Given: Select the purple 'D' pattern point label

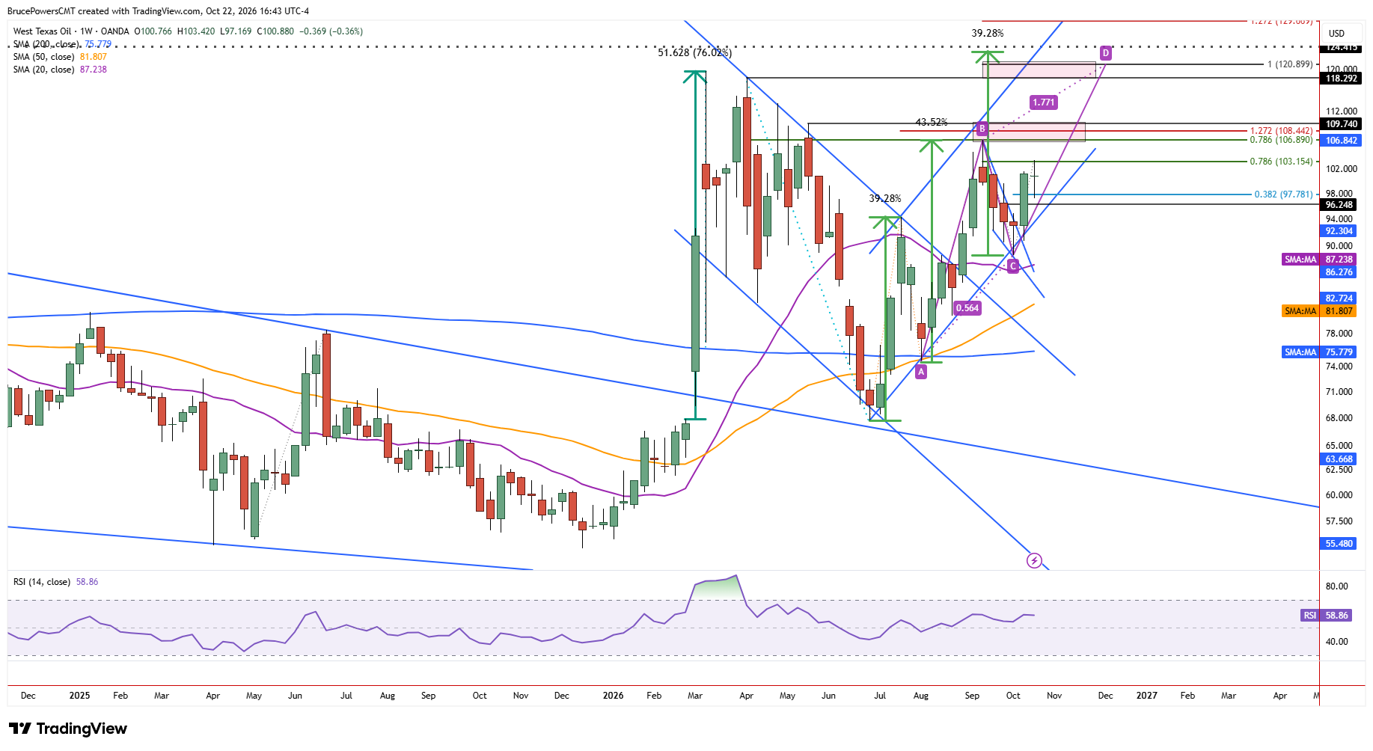Looking at the screenshot, I should click(x=1106, y=53).
